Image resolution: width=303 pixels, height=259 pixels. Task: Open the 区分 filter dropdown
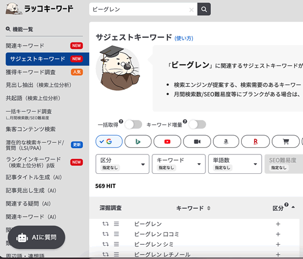(122, 164)
